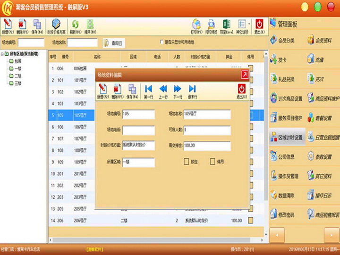Open 发卡 in management panel
Image resolution: width=340 pixels, height=255 pixels.
coord(279,59)
